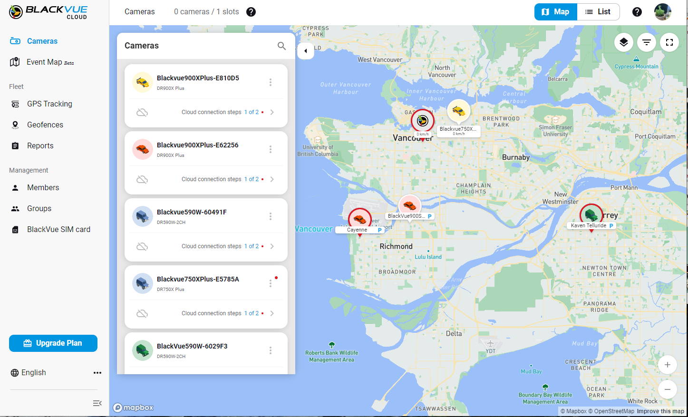The image size is (688, 417).
Task: Change language from English
Action: [29, 373]
